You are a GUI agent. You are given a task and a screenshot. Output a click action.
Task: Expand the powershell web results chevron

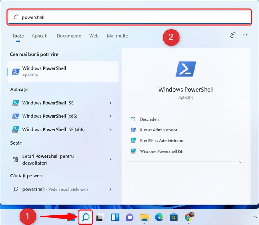110,189
